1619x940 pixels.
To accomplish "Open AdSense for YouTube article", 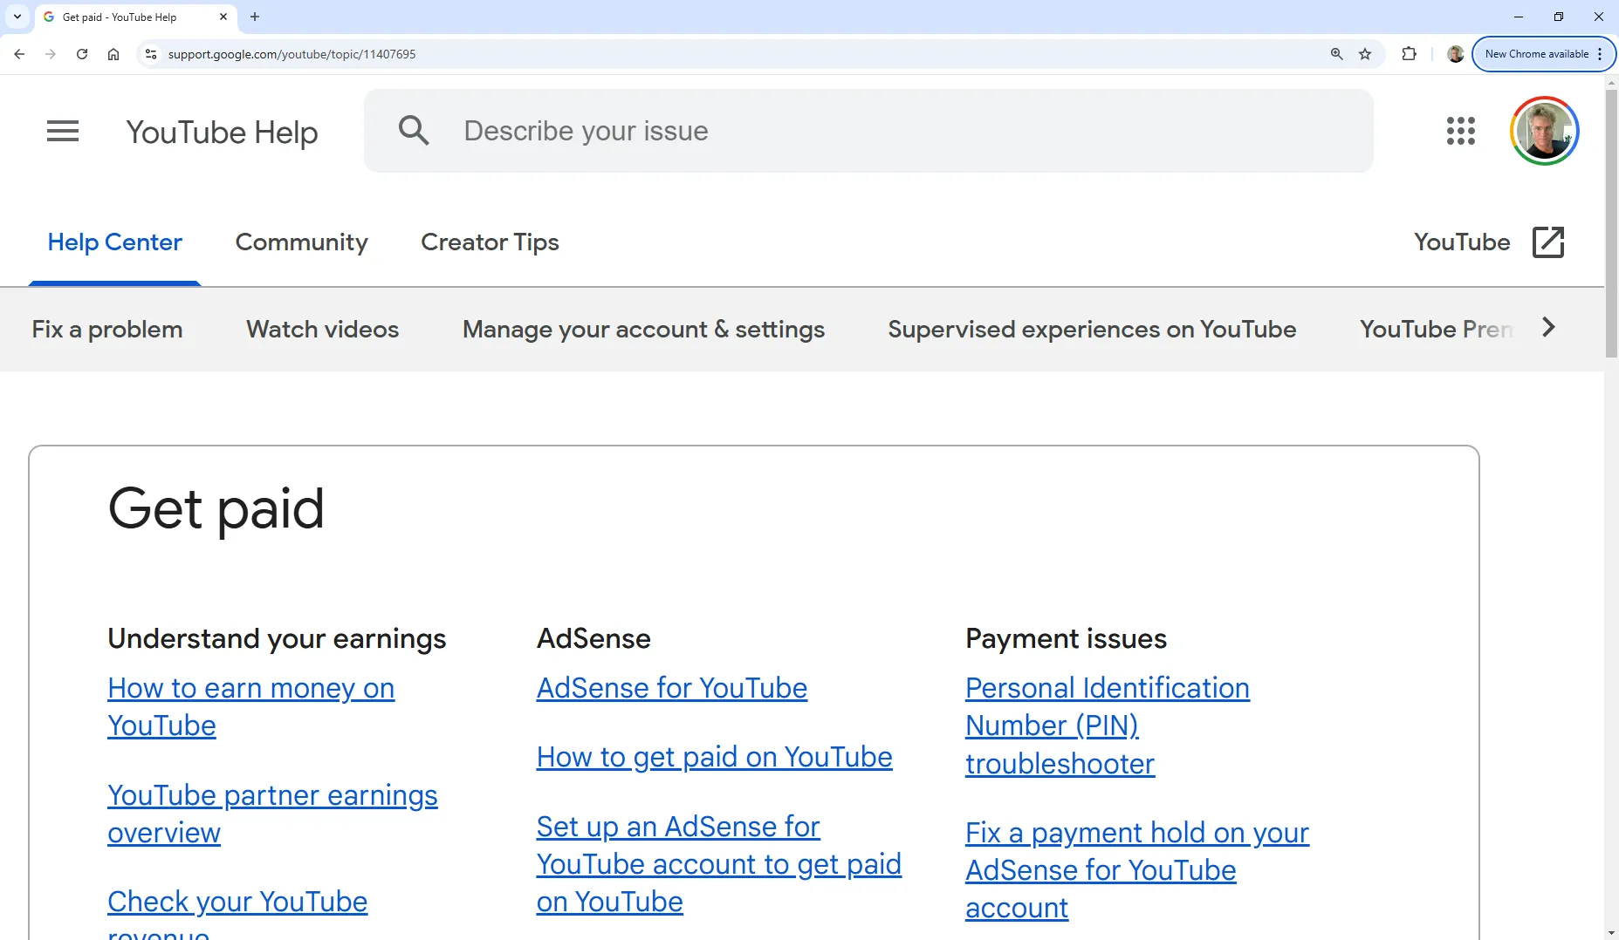I will click(672, 688).
